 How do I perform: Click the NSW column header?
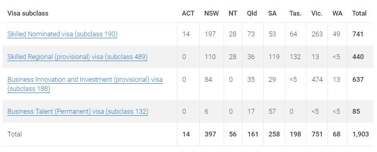(x=212, y=13)
